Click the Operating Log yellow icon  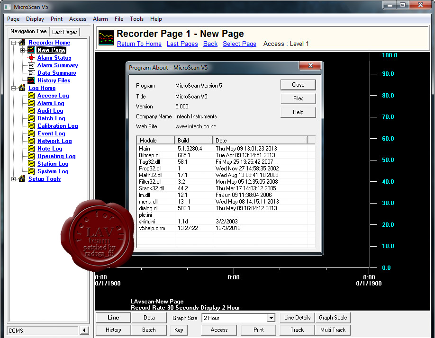coord(31,156)
